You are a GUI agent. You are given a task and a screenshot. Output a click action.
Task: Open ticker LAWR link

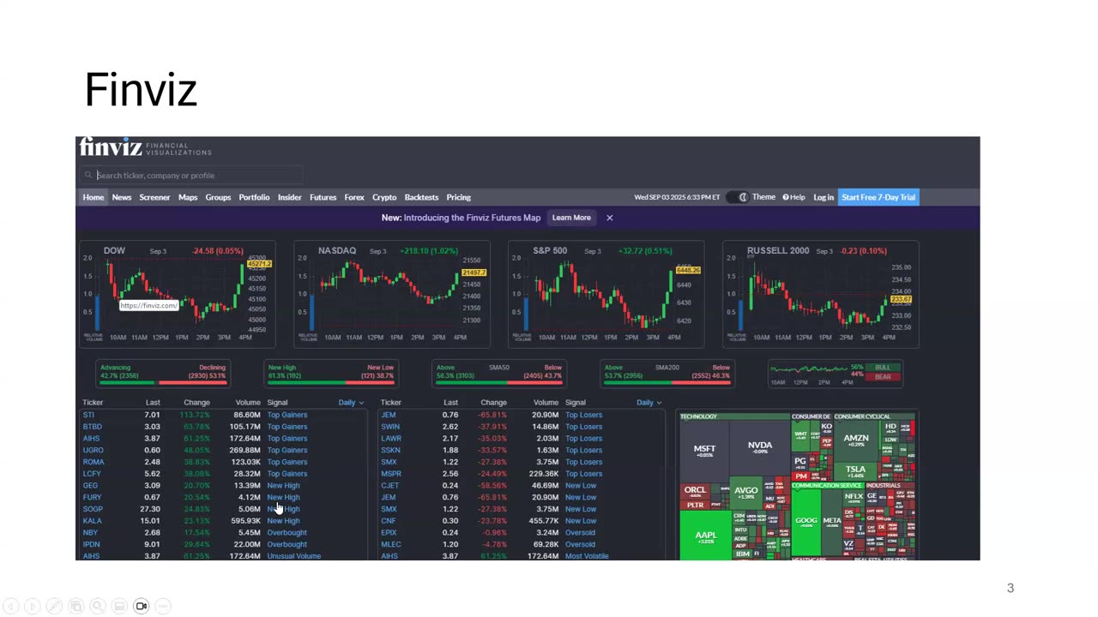click(x=391, y=439)
